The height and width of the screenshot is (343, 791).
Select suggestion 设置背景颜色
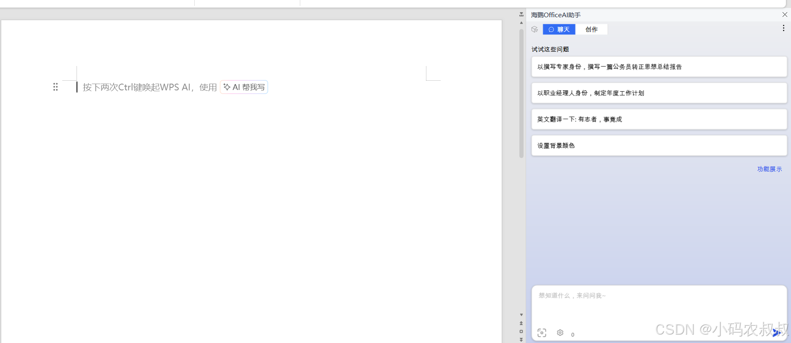pyautogui.click(x=659, y=145)
